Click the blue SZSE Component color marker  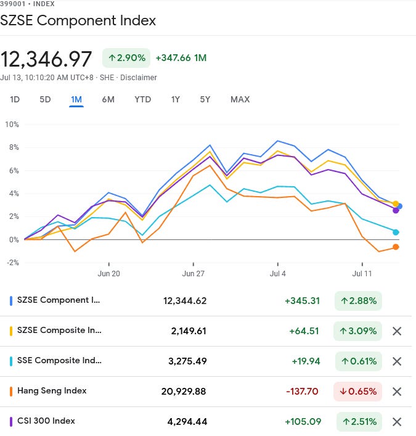point(11,301)
